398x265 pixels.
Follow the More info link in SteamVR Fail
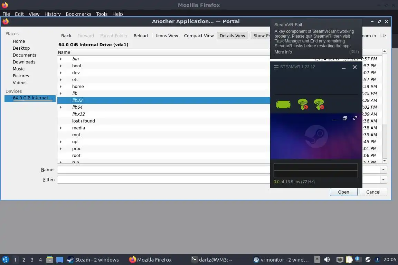[283, 52]
